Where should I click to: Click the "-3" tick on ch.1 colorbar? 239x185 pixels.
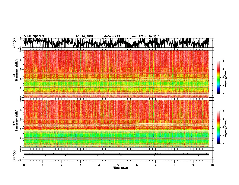(x=222, y=61)
